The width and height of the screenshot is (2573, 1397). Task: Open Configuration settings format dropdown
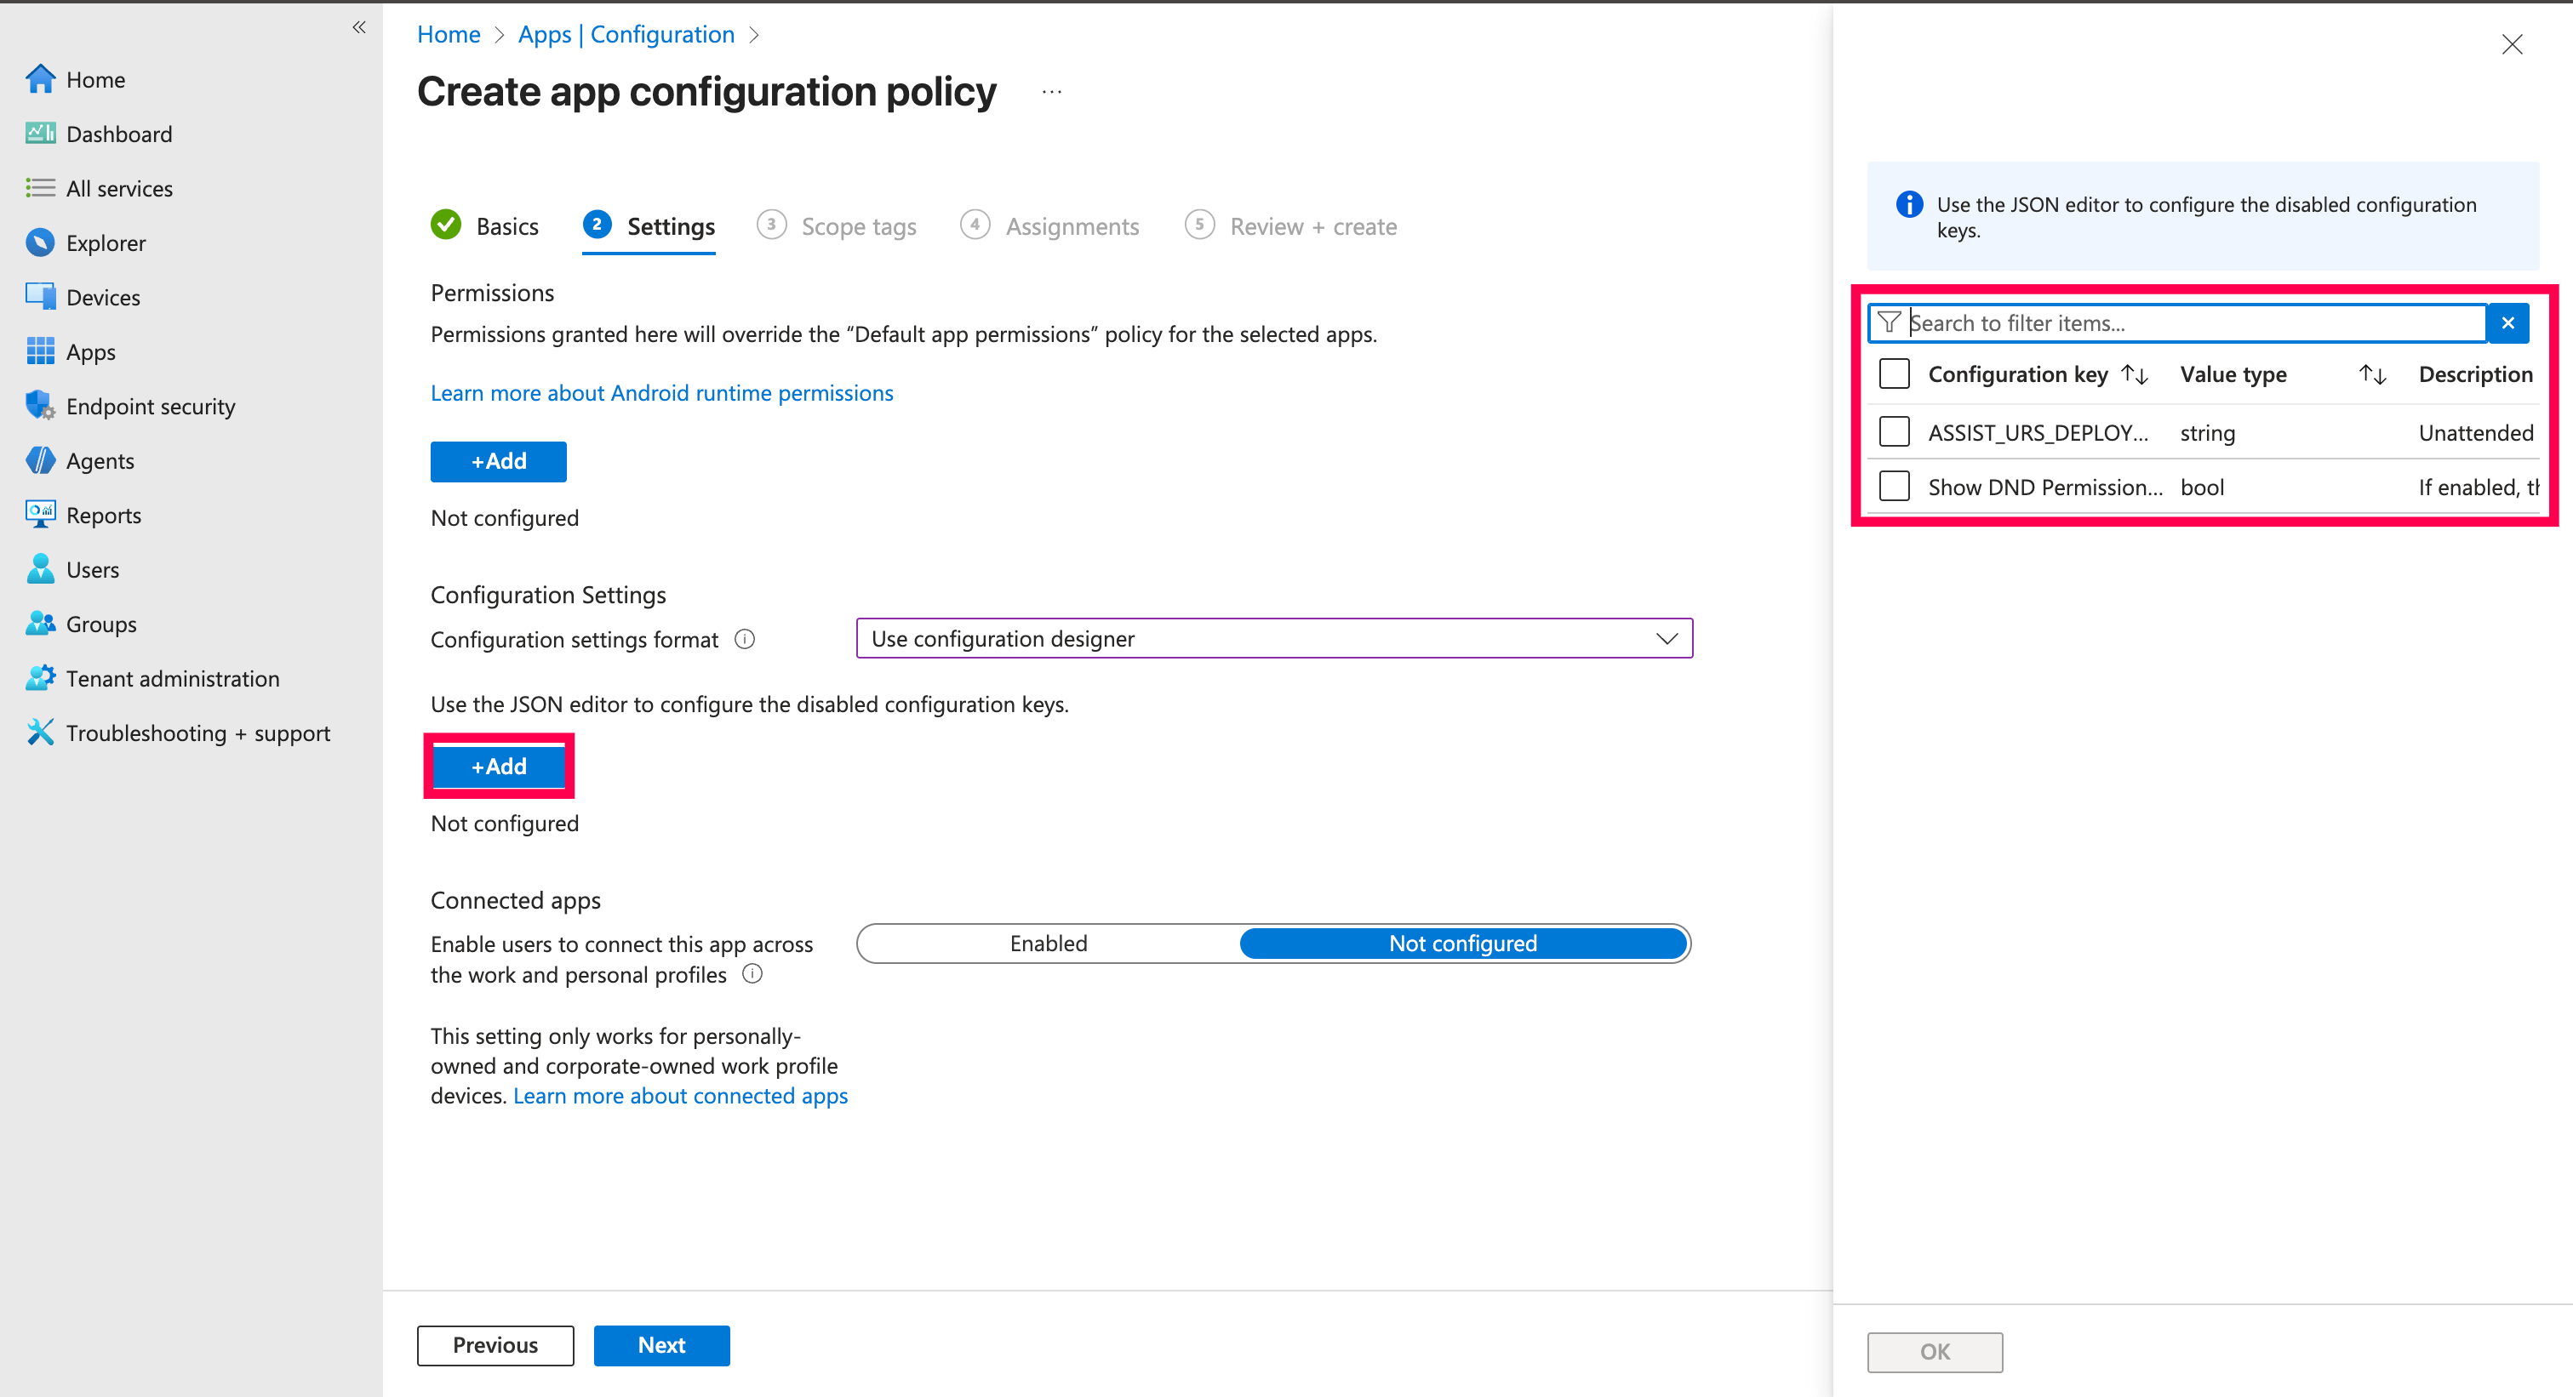tap(1273, 638)
